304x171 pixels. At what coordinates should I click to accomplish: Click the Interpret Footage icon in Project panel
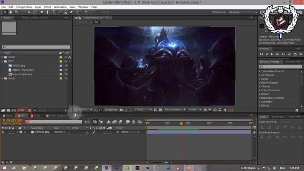click(x=3, y=110)
